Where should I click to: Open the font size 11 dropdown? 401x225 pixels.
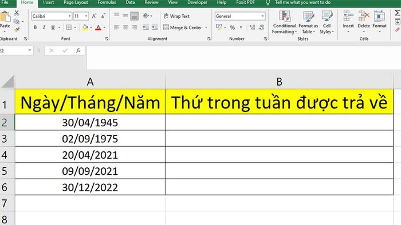[x=86, y=16]
